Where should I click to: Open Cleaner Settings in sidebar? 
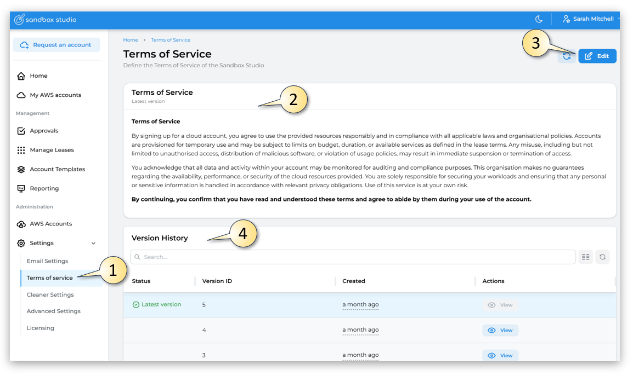click(50, 295)
